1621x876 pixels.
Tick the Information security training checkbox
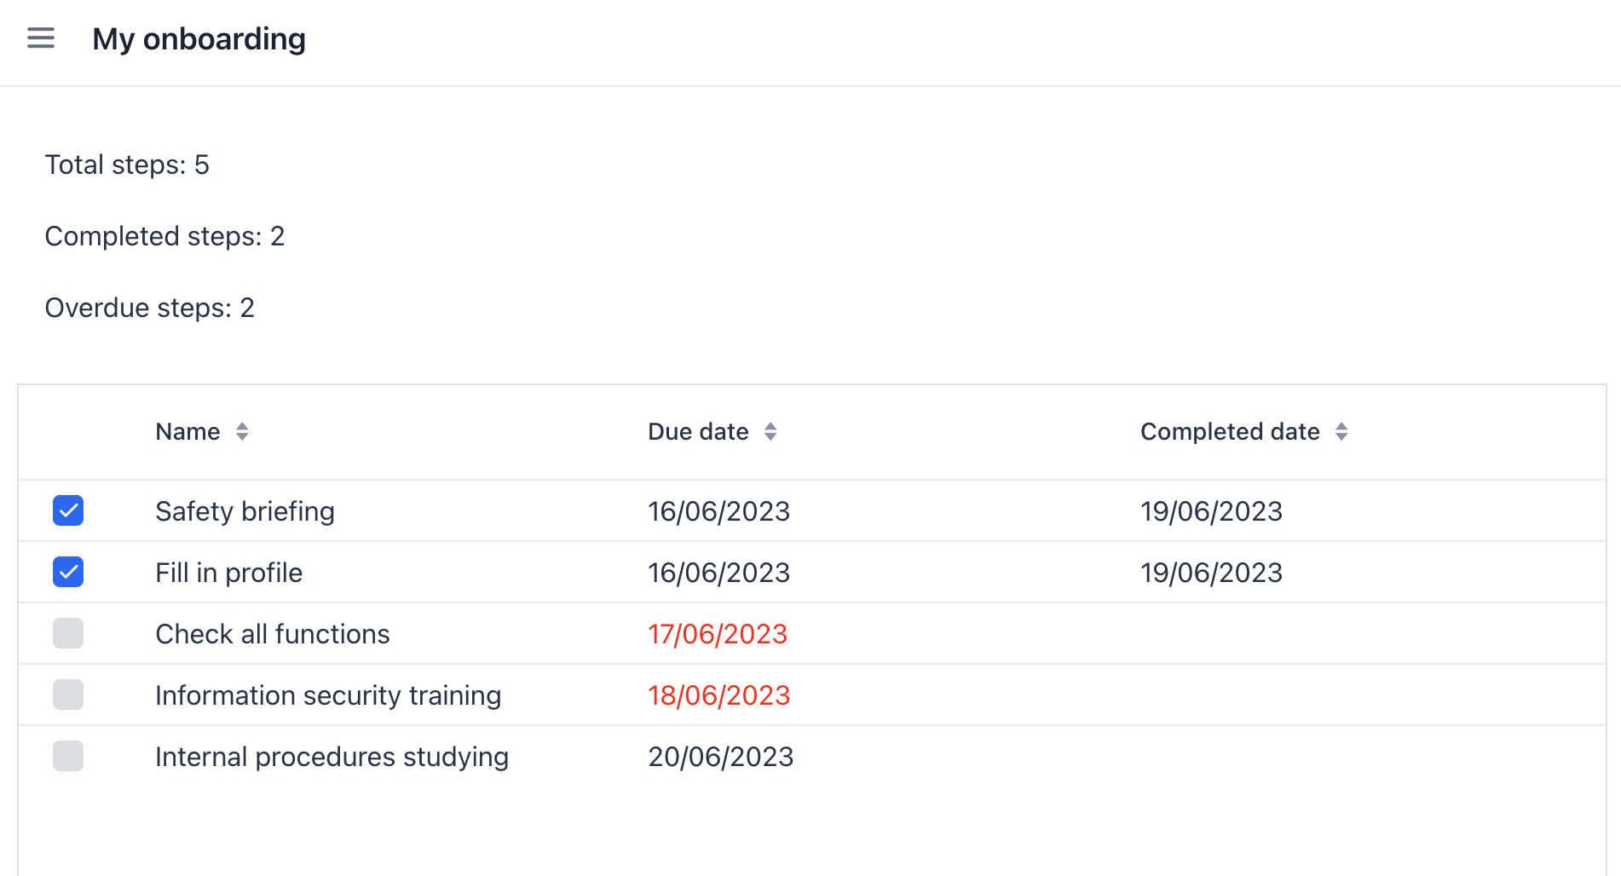point(68,694)
